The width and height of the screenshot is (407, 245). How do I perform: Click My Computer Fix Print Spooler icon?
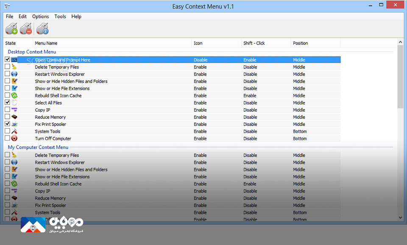point(14,205)
